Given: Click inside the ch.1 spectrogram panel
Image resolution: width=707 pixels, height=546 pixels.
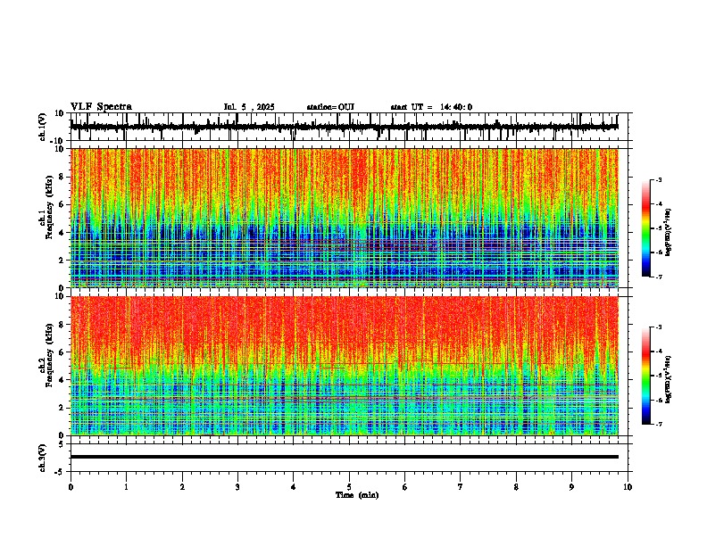Looking at the screenshot, I should point(344,218).
